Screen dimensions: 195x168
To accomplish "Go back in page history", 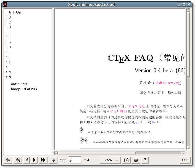I will click(x=8, y=160).
